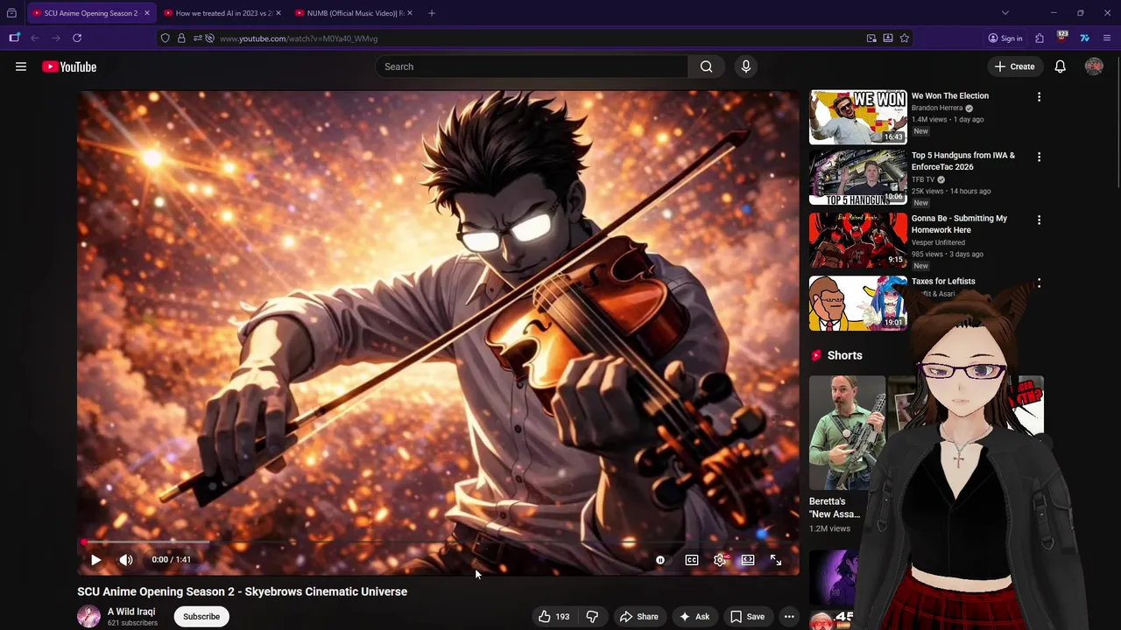Close the How we treated AI tab

point(278,13)
